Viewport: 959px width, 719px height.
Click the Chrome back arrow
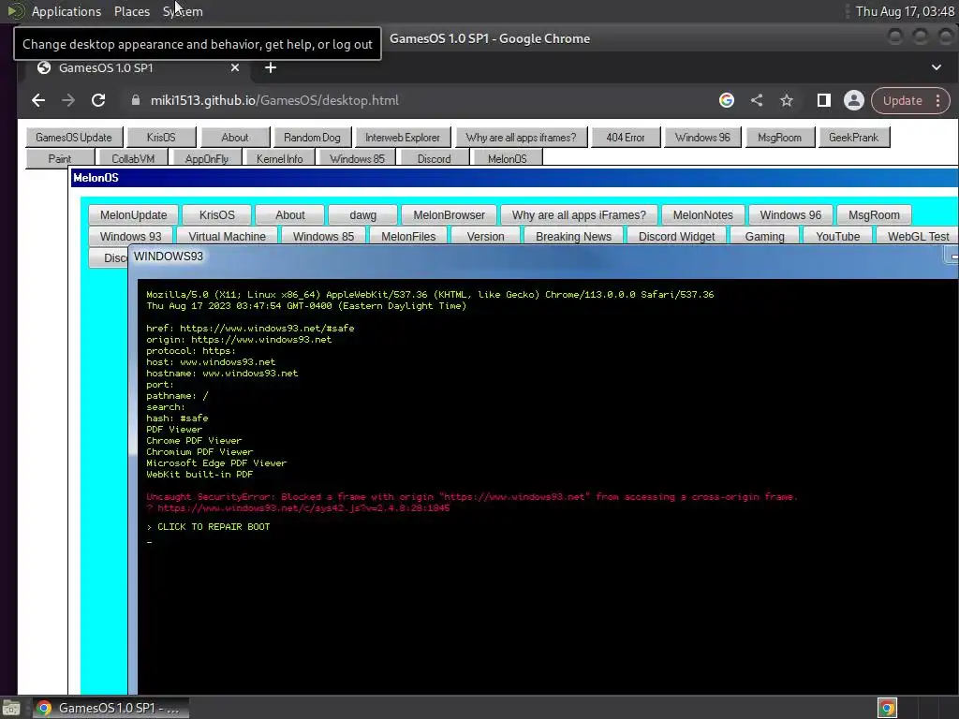(37, 100)
